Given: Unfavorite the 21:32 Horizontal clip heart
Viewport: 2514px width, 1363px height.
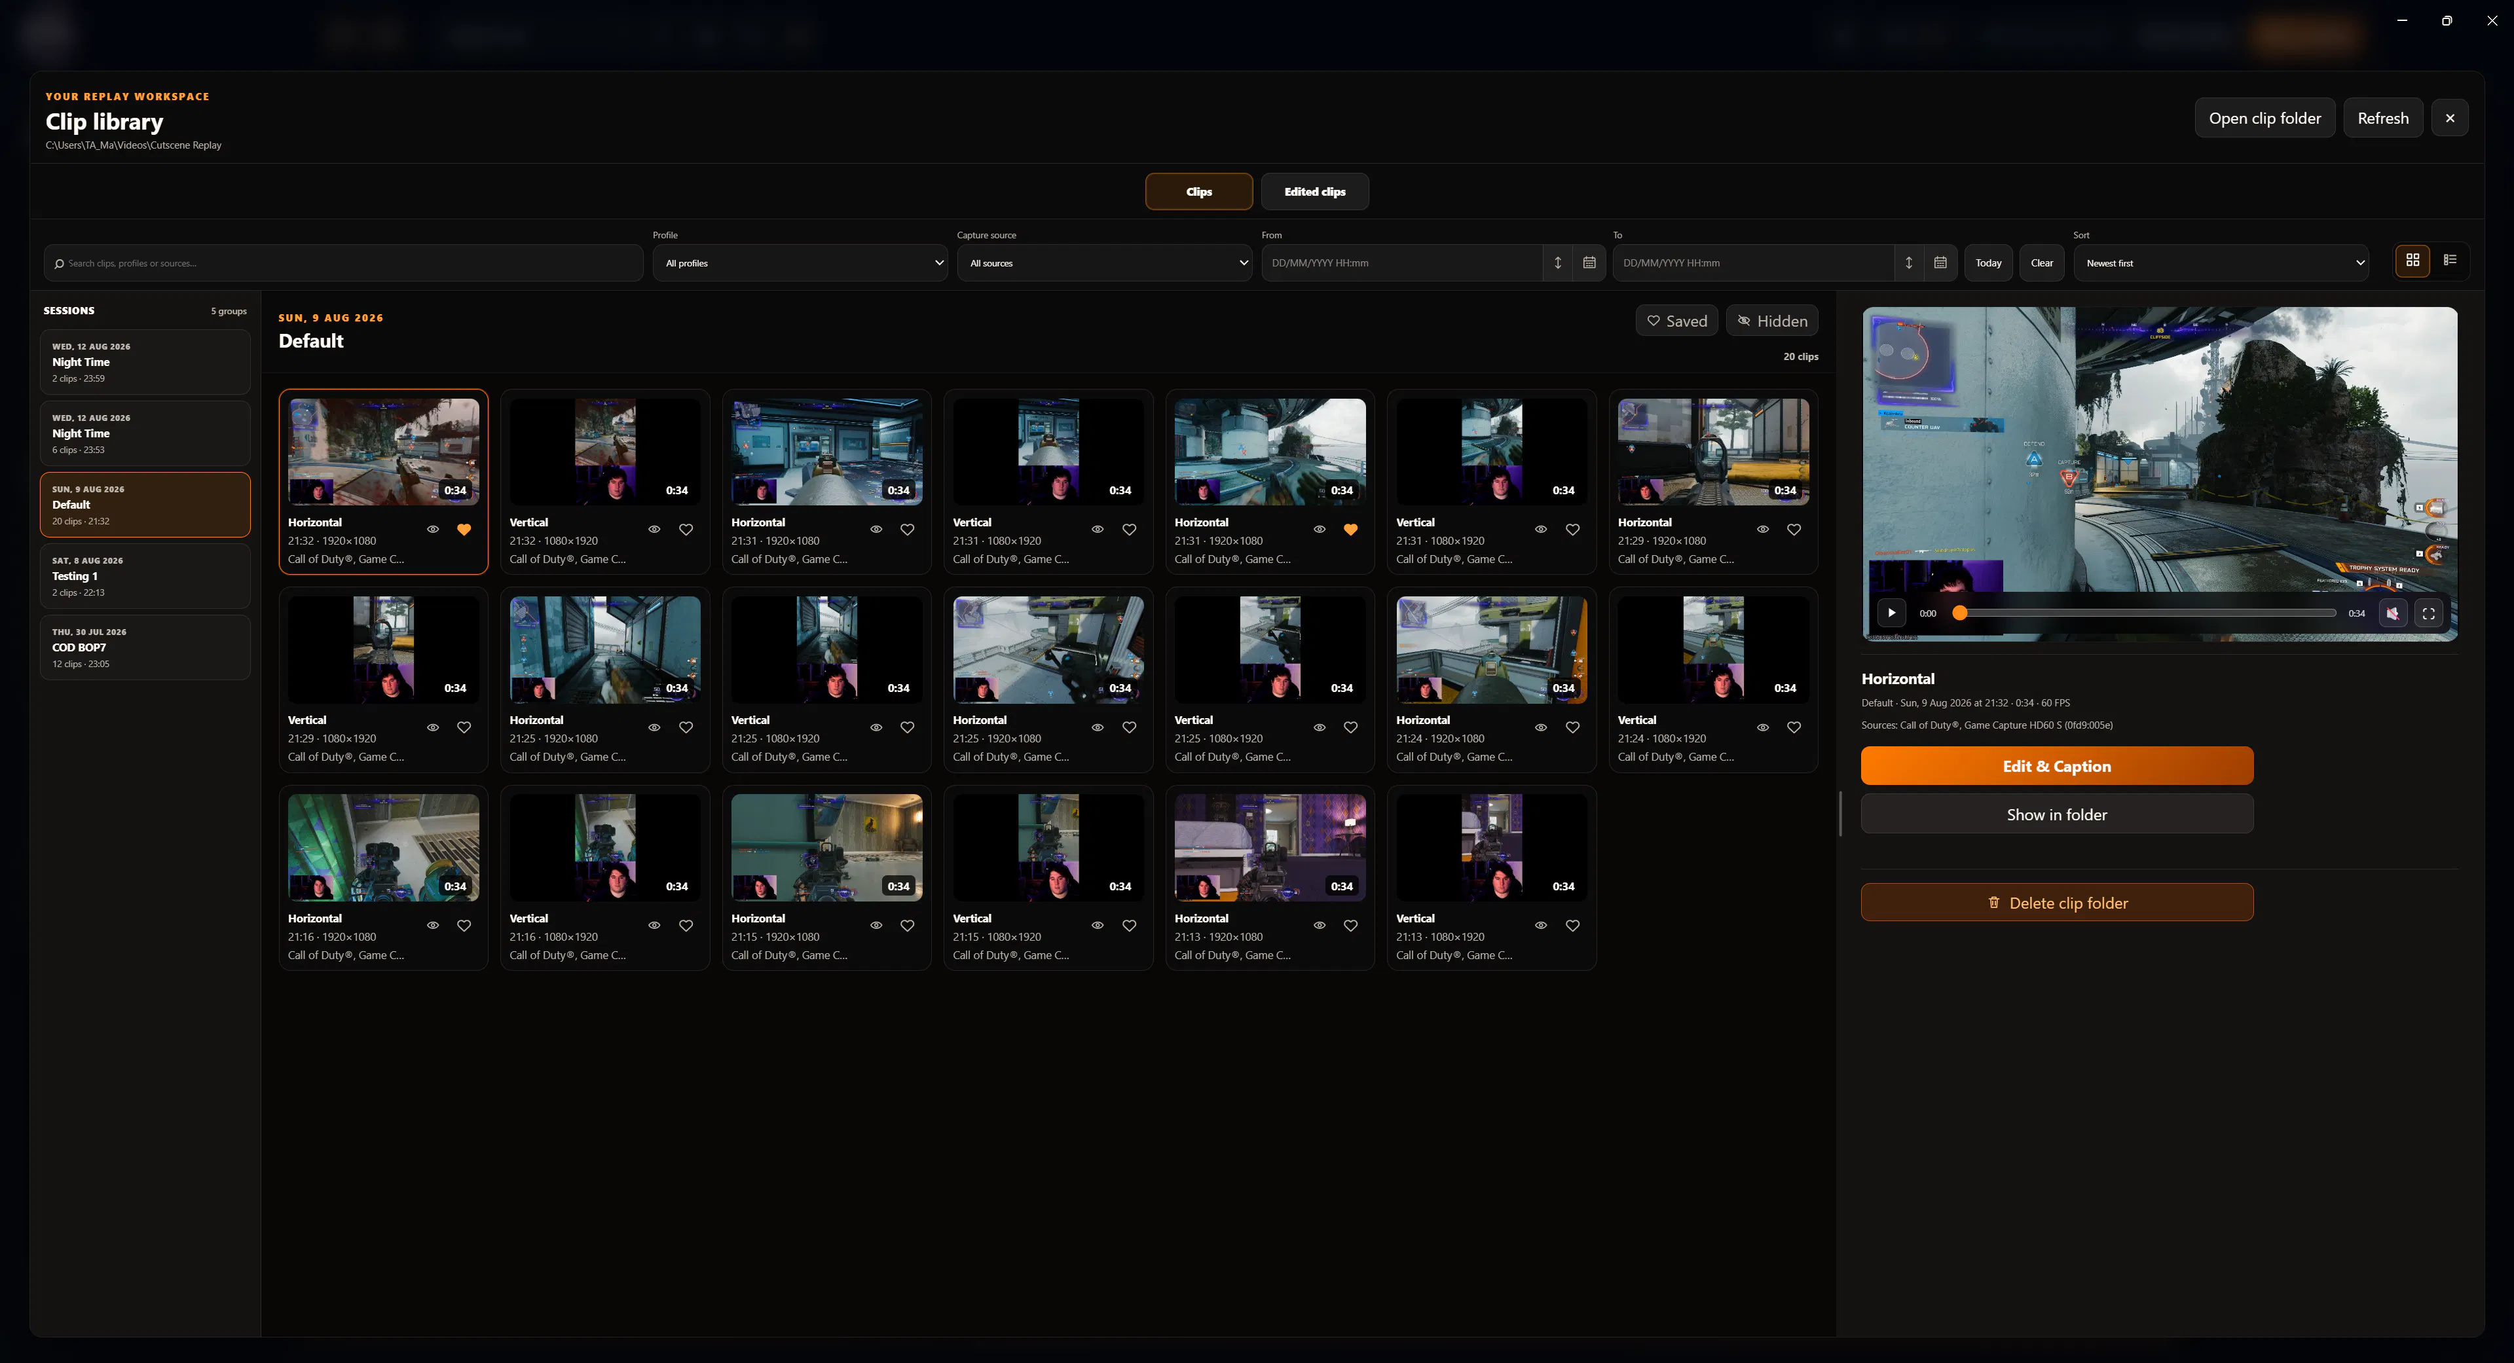Looking at the screenshot, I should point(464,530).
